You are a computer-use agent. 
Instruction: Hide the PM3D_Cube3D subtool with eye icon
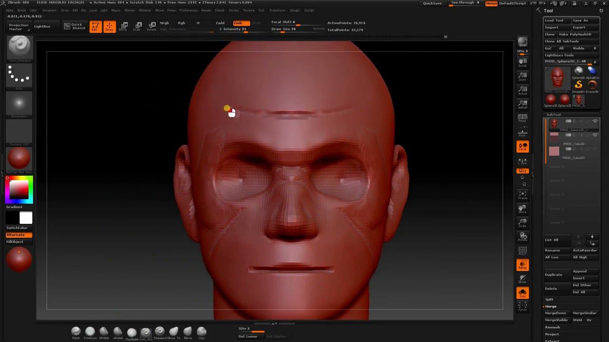click(595, 135)
